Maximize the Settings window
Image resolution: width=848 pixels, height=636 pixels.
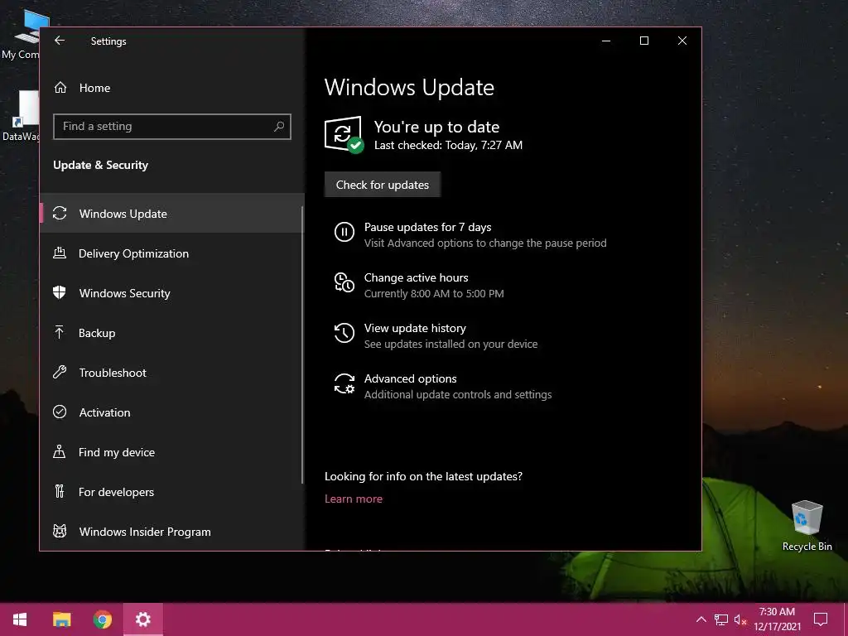644,41
